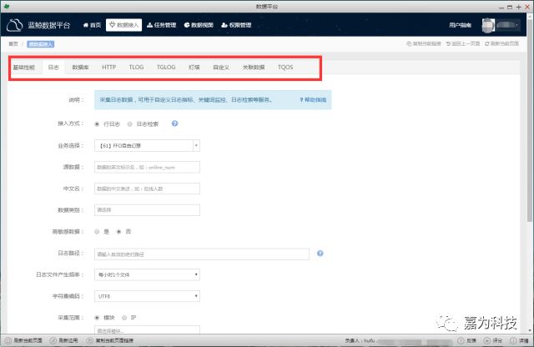Switch to the TQOS tab
The image size is (534, 347).
[285, 68]
